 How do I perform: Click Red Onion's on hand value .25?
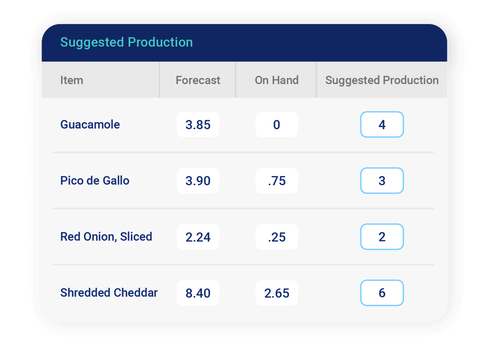(276, 237)
